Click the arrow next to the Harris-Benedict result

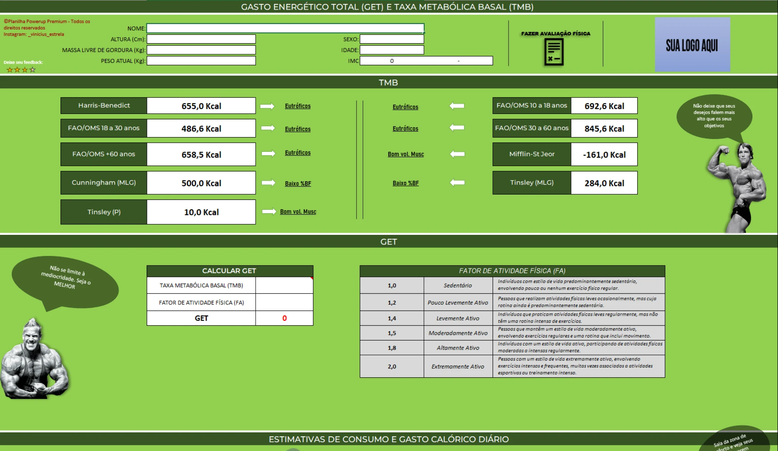pos(267,106)
